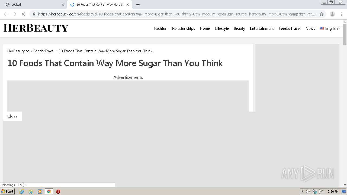Viewport: 347px width, 195px height.
Task: Open the News section
Action: [x=310, y=28]
